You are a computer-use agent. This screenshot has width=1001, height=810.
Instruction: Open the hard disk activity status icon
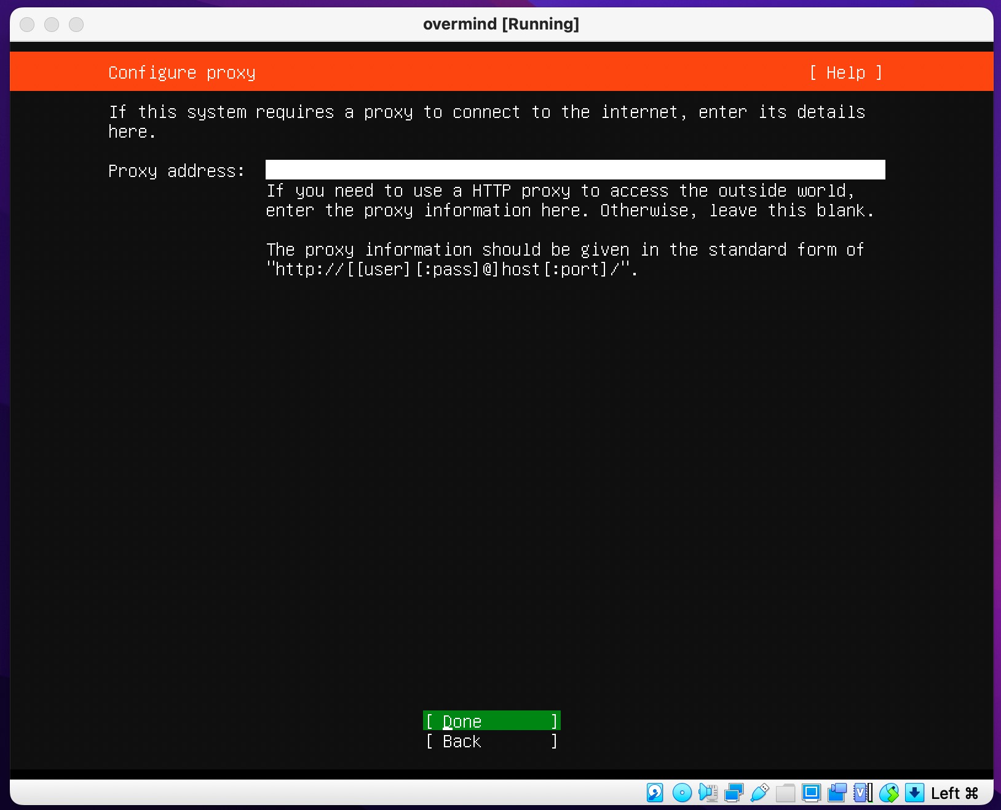coord(655,793)
